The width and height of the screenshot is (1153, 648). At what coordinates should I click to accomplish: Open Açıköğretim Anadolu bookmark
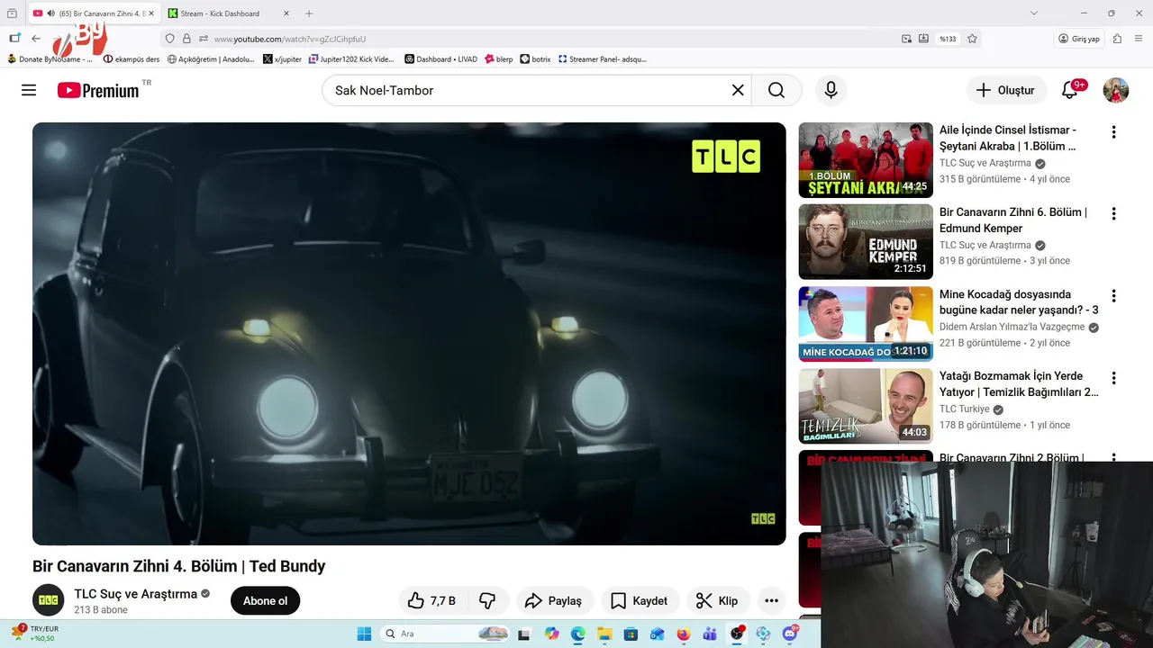pyautogui.click(x=211, y=59)
